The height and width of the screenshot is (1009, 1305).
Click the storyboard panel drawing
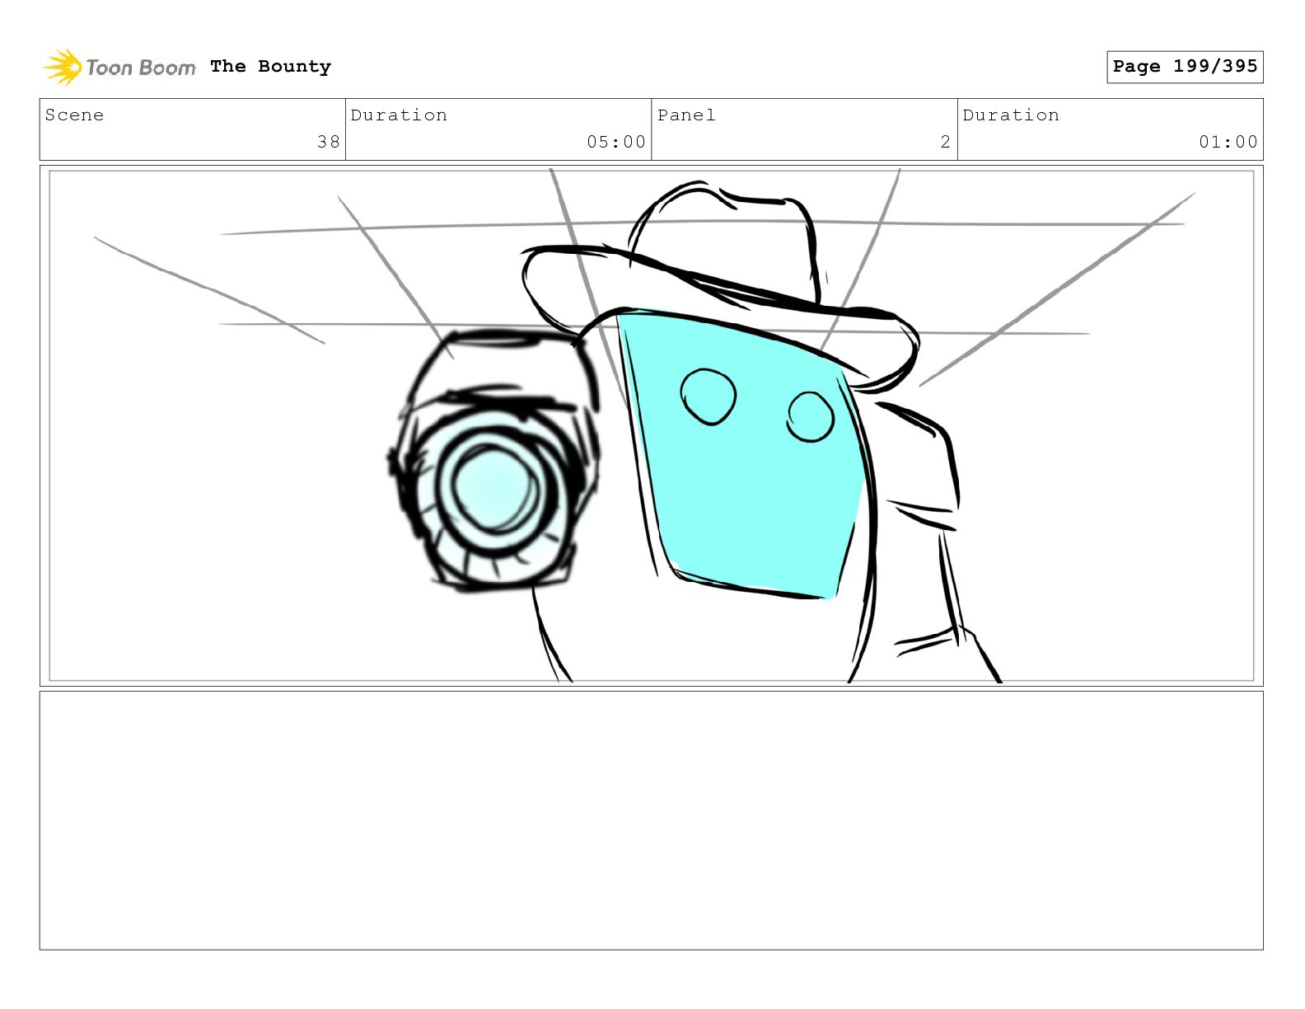click(652, 425)
